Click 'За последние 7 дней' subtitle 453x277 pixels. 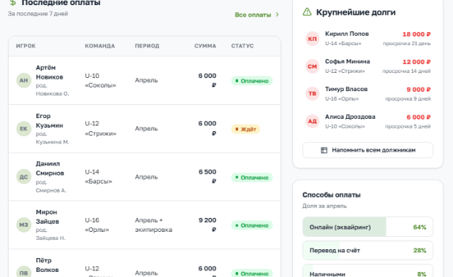coord(38,14)
